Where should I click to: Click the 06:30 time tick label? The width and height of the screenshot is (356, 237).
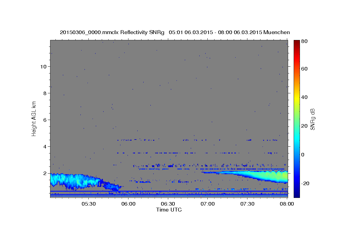click(168, 204)
